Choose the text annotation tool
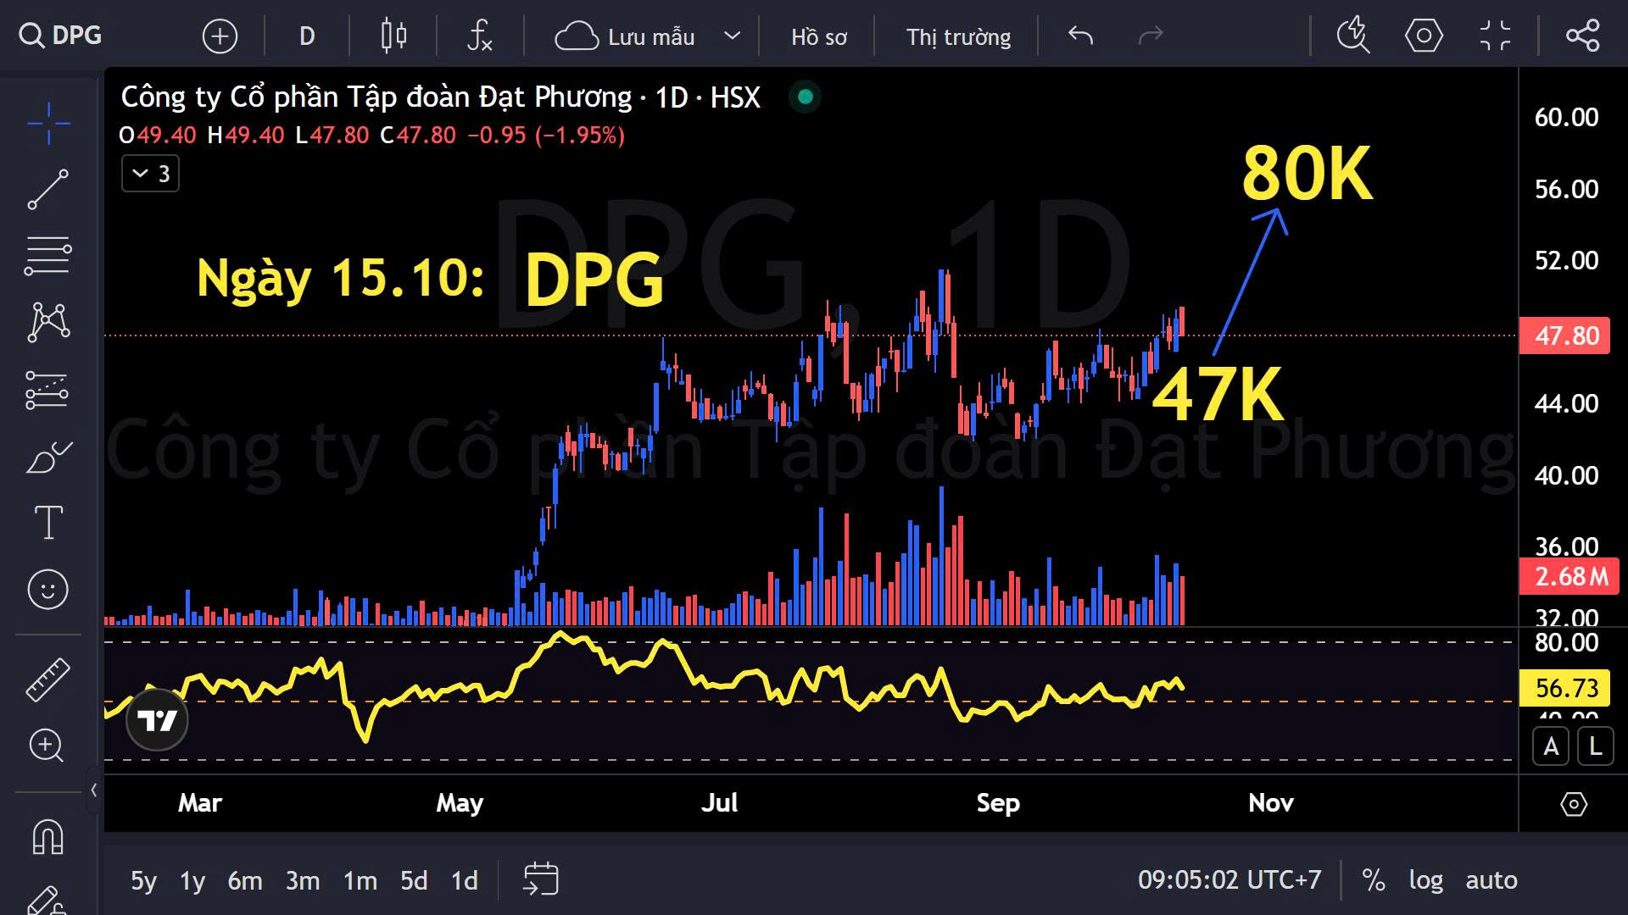 tap(48, 522)
